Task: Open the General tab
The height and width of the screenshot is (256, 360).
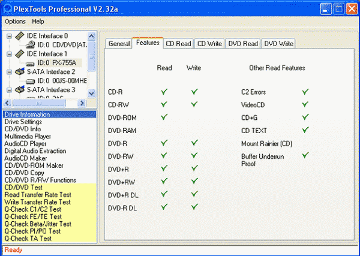Action: (x=119, y=44)
